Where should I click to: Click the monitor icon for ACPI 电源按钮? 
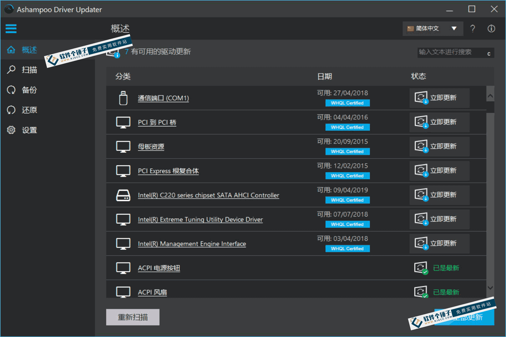pyautogui.click(x=123, y=268)
